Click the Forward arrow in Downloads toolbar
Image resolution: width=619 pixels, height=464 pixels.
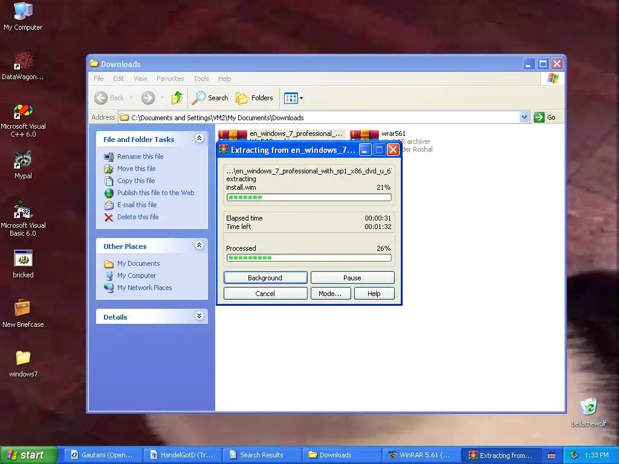point(148,98)
